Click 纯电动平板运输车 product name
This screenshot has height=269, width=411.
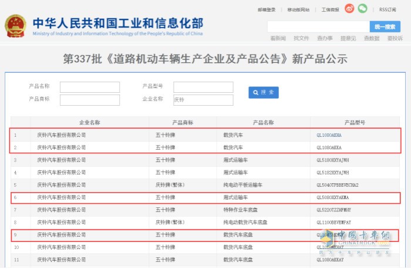(x=242, y=185)
